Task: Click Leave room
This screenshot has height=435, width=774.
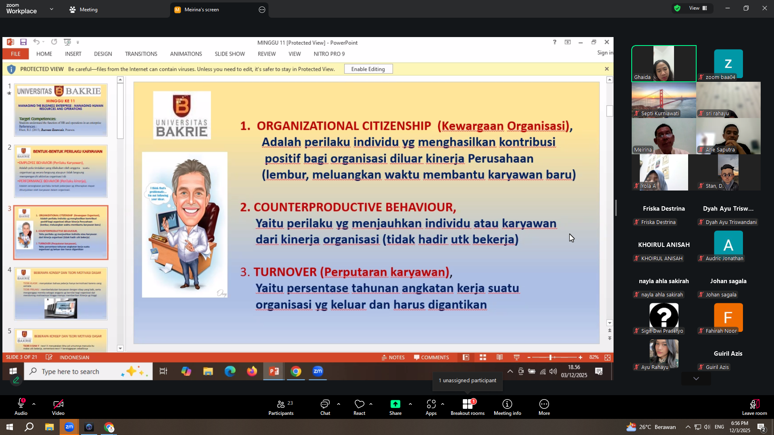Action: click(x=755, y=407)
